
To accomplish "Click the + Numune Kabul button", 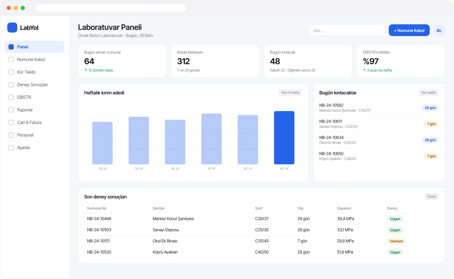I will tap(409, 30).
